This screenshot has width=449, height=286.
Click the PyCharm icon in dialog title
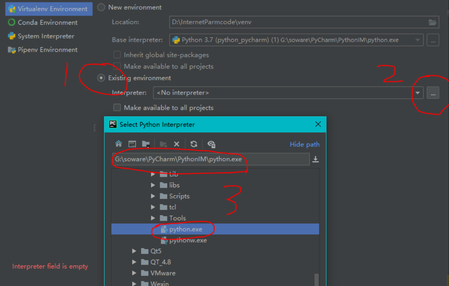coord(113,124)
